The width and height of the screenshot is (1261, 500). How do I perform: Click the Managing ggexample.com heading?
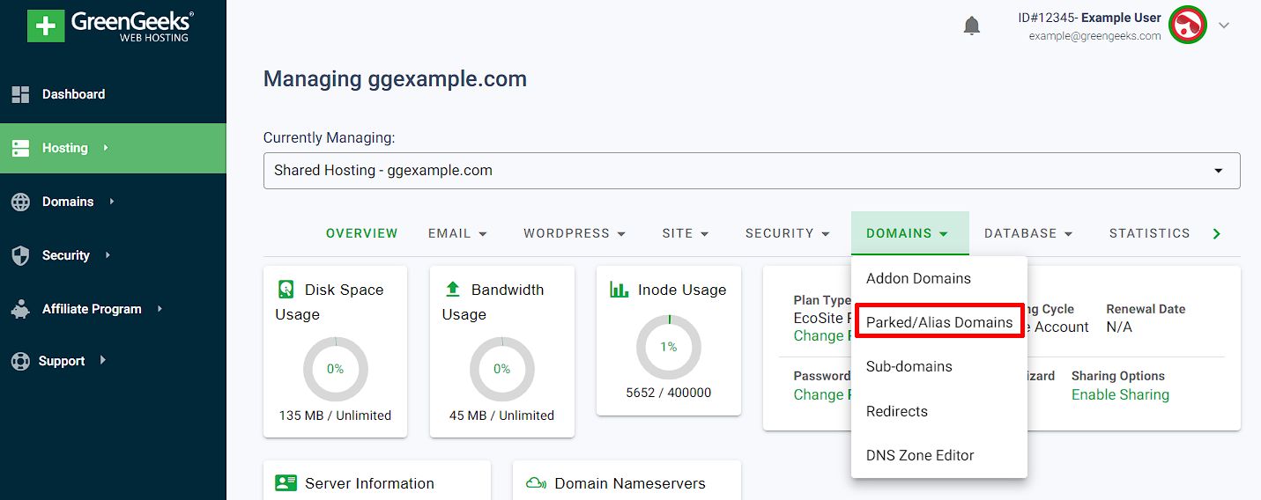396,79
